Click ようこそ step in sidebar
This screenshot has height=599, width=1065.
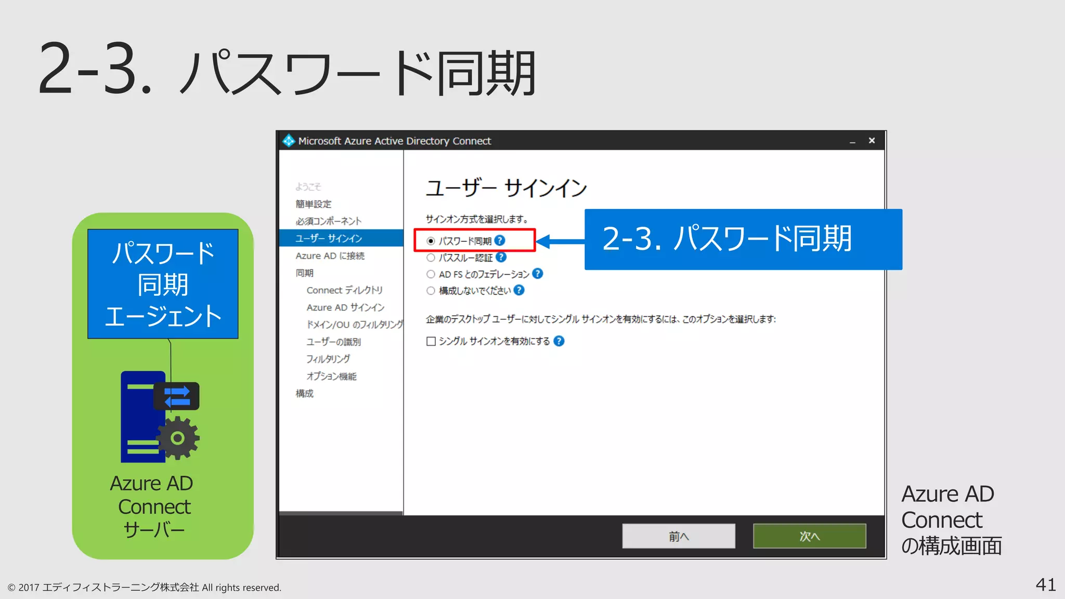click(308, 187)
